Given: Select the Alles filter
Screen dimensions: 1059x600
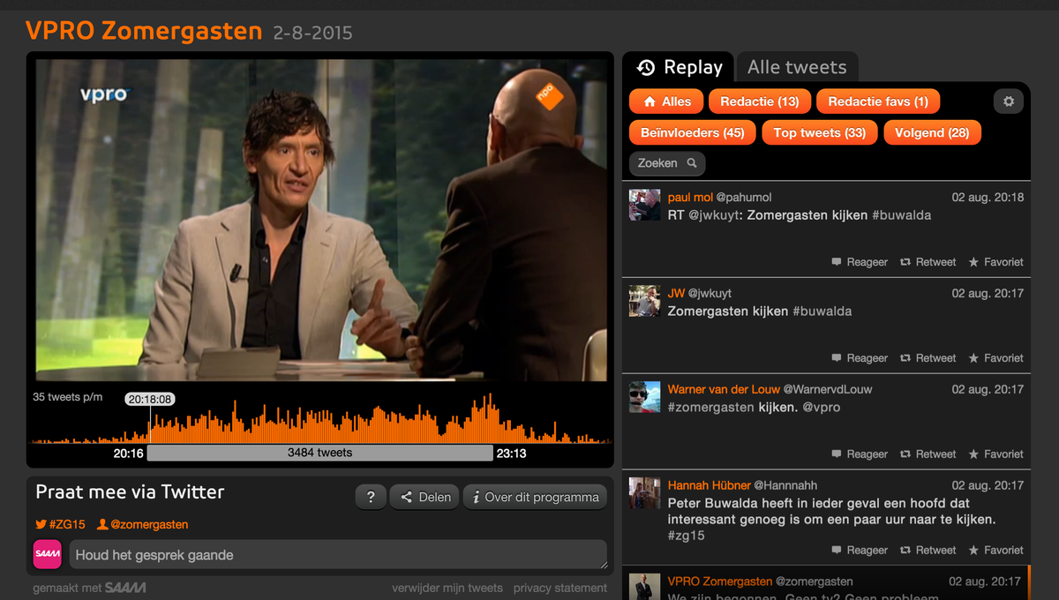Looking at the screenshot, I should pos(666,101).
